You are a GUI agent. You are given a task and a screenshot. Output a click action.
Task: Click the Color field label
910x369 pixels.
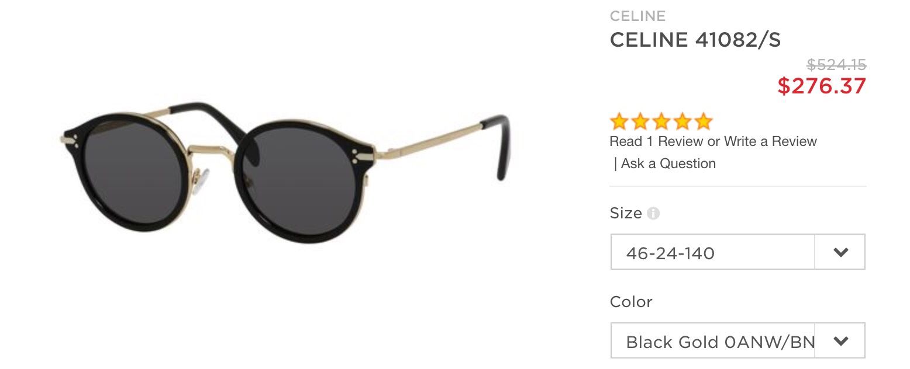point(631,302)
